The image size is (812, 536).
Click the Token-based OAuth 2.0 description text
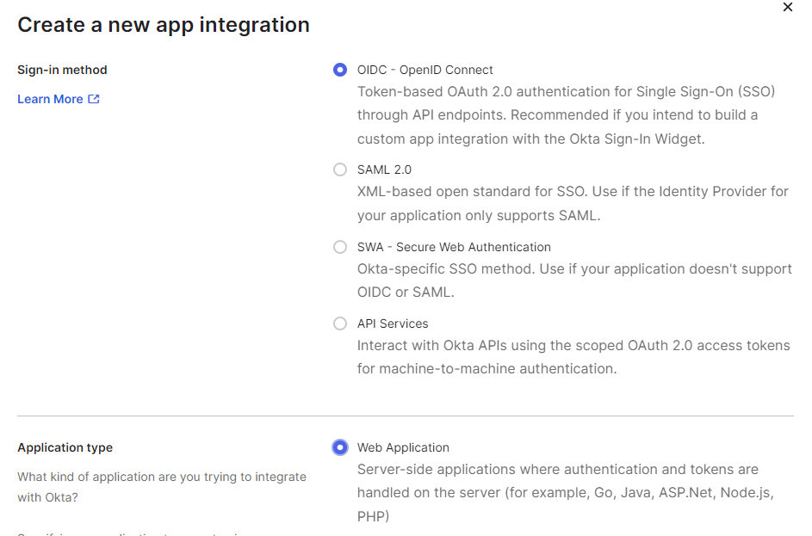pos(566,115)
